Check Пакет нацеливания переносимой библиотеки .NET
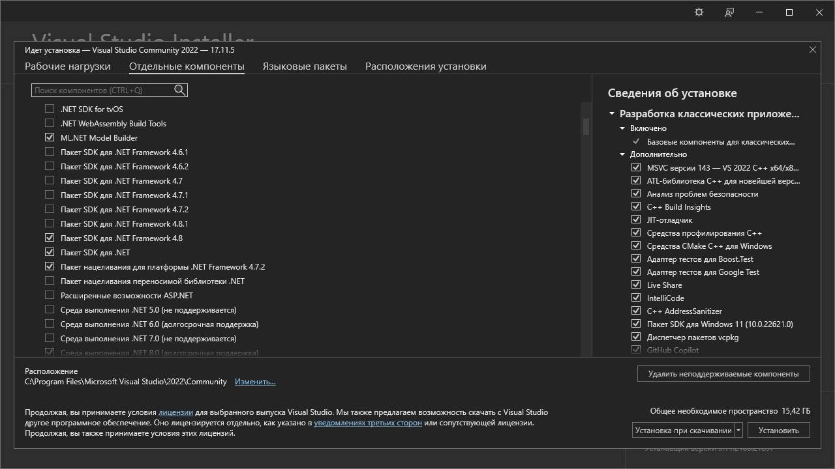 tap(50, 281)
